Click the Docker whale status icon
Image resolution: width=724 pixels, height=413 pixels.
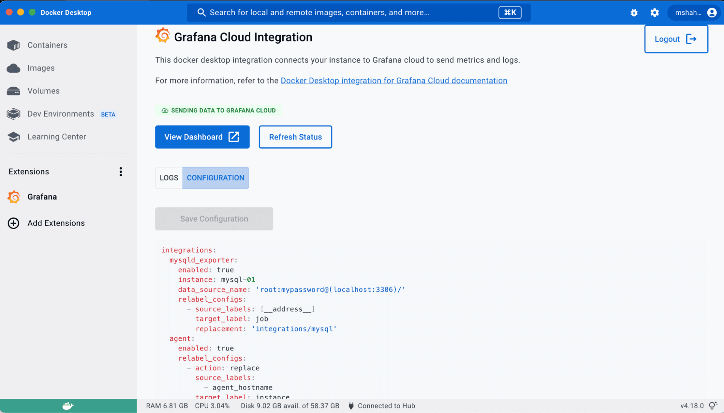(68, 405)
